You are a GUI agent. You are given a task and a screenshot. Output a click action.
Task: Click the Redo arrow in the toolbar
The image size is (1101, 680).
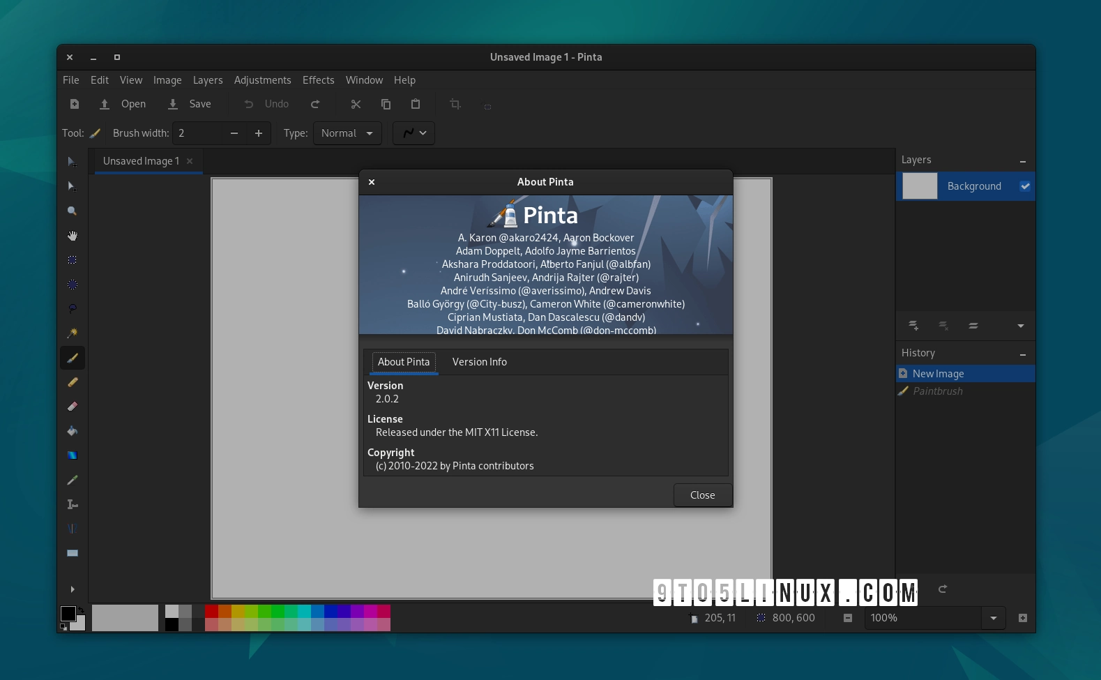[315, 104]
